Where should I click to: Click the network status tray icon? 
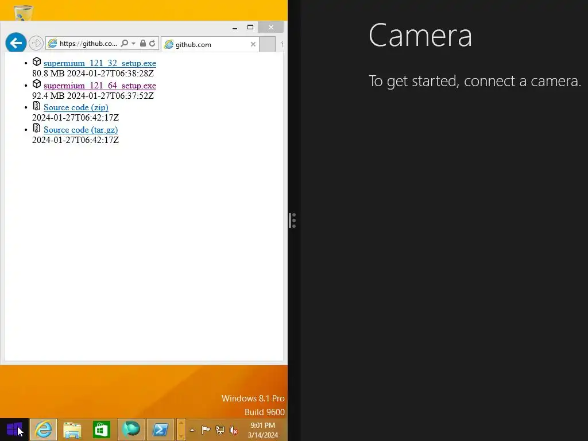coord(220,430)
